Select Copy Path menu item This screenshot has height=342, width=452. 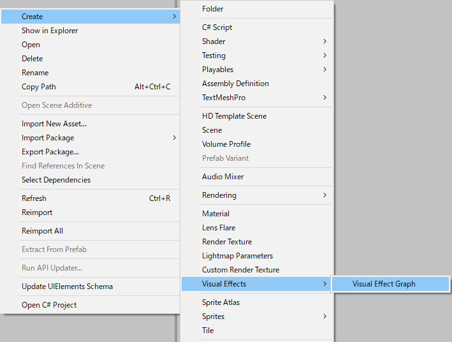(x=91, y=87)
